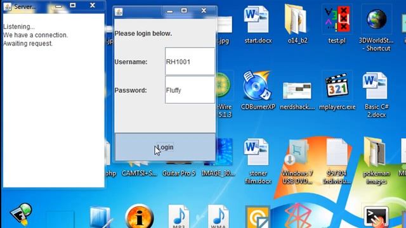The height and width of the screenshot is (228, 406).
Task: Select the command prompt shortcut icon
Action: [376, 217]
